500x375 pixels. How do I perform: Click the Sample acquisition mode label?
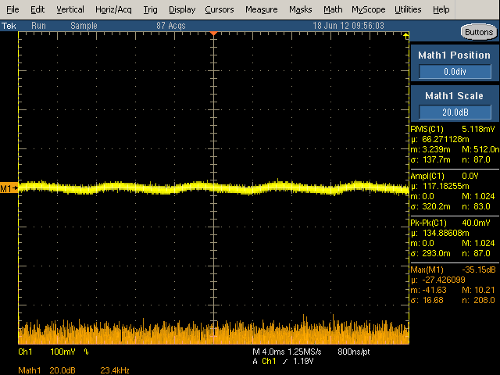84,26
